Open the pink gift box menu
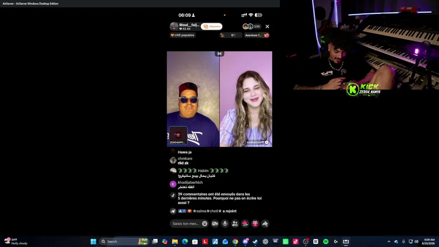Image resolution: width=439 pixels, height=247 pixels. pyautogui.click(x=255, y=224)
